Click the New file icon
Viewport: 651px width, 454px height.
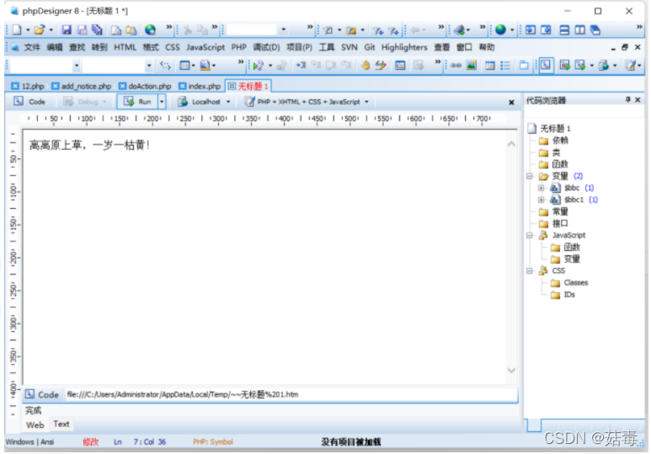[17, 30]
